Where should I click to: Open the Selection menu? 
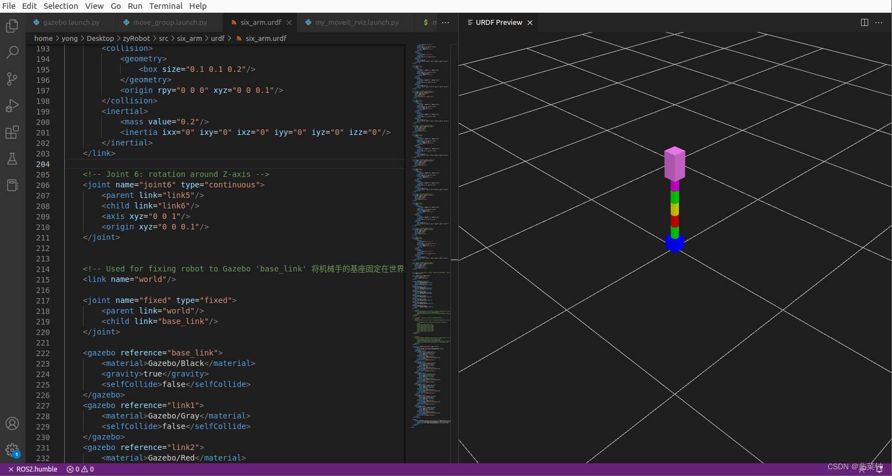(61, 6)
